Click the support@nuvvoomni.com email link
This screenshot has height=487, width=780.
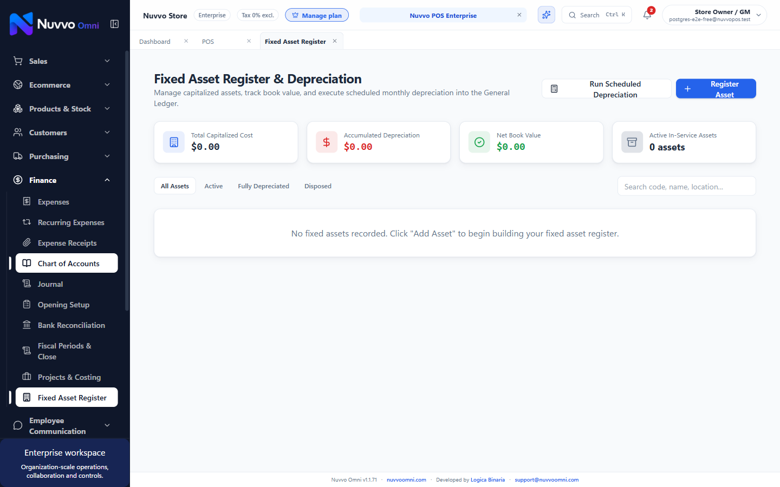(547, 480)
